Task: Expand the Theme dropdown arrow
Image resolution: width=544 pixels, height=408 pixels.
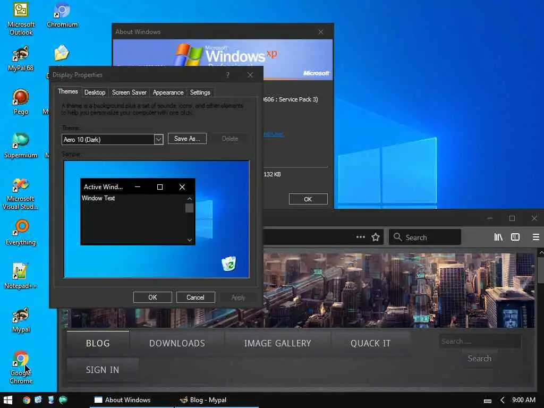Action: pos(158,140)
